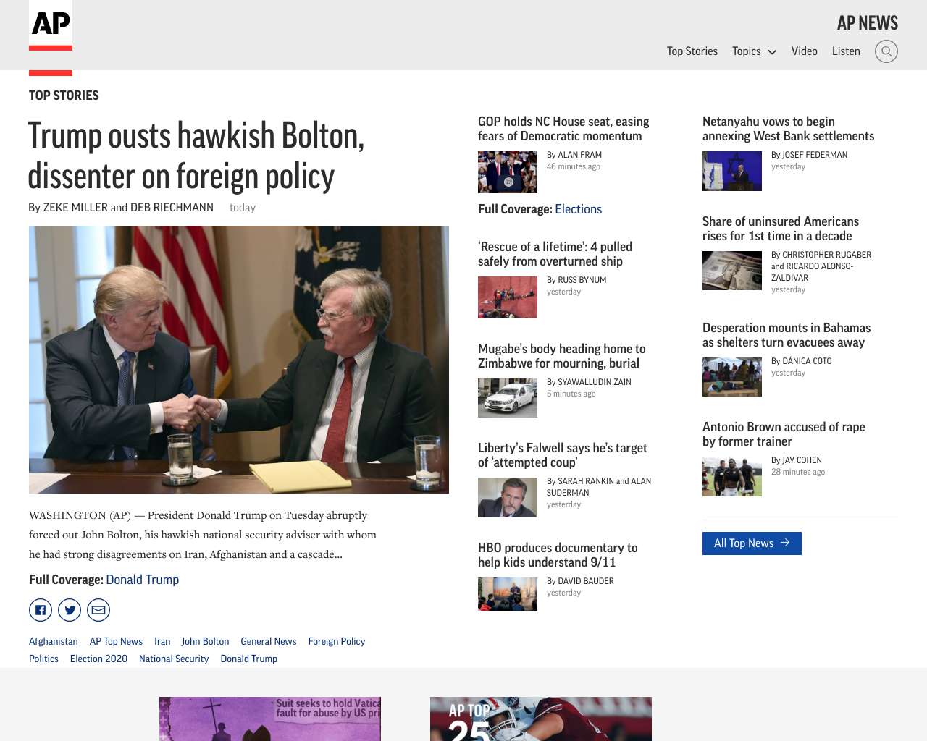Open overturned ship story thumbnail
Viewport: 927px width, 741px height.
point(508,297)
